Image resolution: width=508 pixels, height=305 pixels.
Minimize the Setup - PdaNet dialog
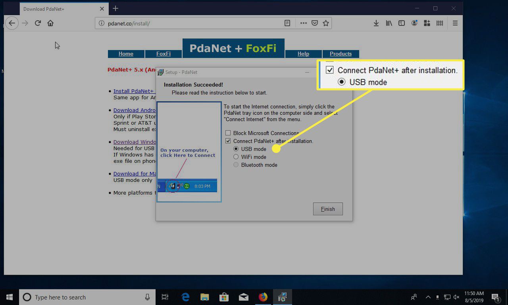point(307,72)
